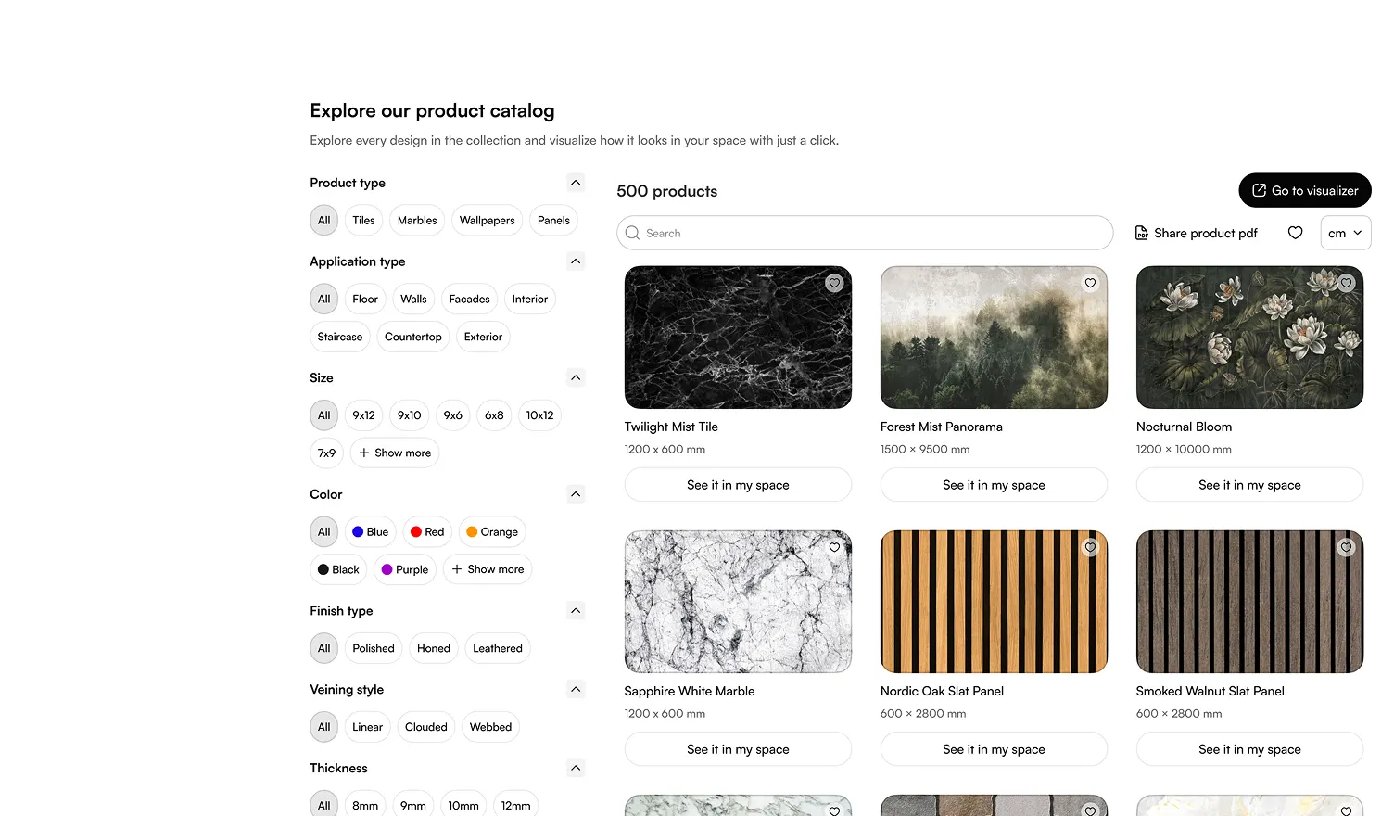Image resolution: width=1394 pixels, height=816 pixels.
Task: Select the Countertop application filter
Action: click(x=412, y=338)
